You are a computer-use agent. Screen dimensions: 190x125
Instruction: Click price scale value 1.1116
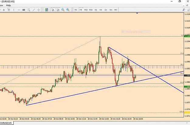[187, 14]
